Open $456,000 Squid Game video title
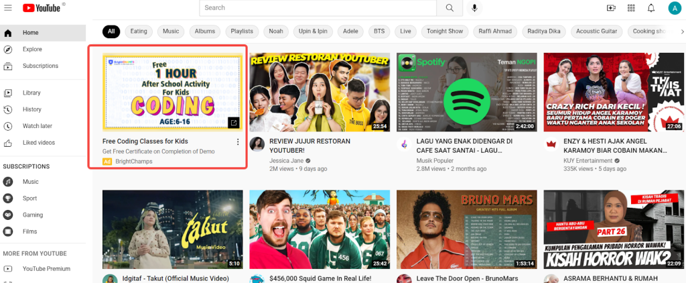The height and width of the screenshot is (283, 686). pos(320,278)
